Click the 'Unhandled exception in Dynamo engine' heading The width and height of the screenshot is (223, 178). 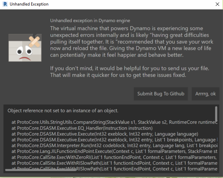click(90, 21)
